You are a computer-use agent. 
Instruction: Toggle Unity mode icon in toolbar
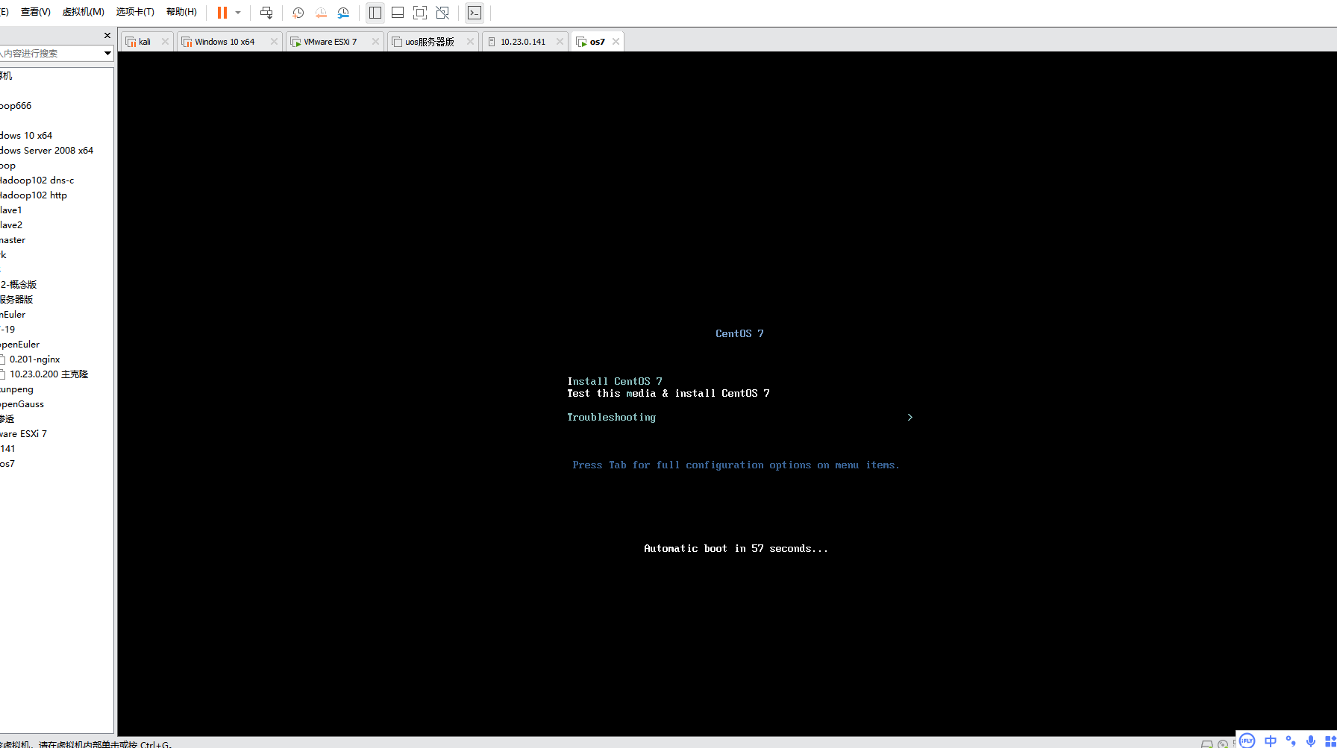coord(442,13)
